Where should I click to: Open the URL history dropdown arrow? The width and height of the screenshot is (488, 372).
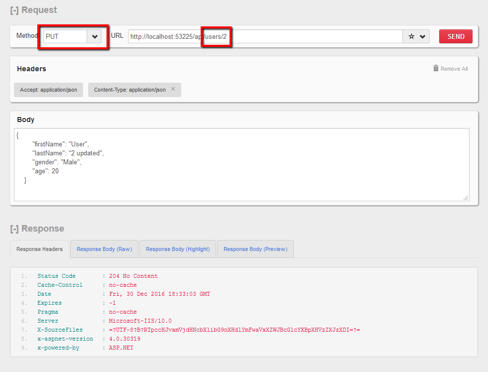[422, 36]
